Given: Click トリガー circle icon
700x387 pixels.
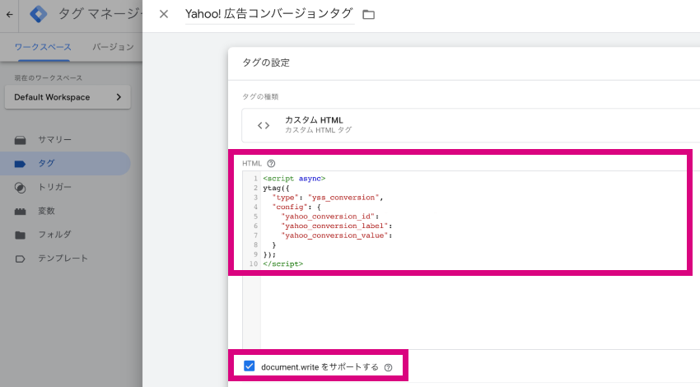Looking at the screenshot, I should tap(20, 188).
